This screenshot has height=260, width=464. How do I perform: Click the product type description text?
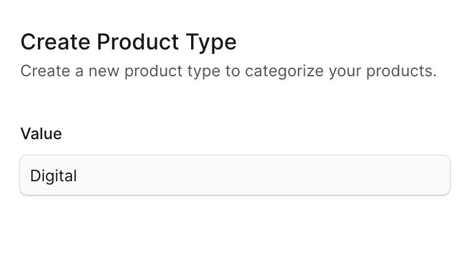pos(228,71)
